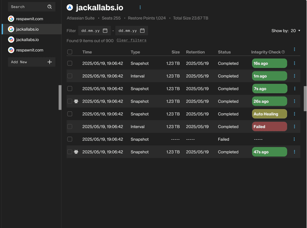
Task: Click the Found 9 items out of 900 text
Action: 90,41
